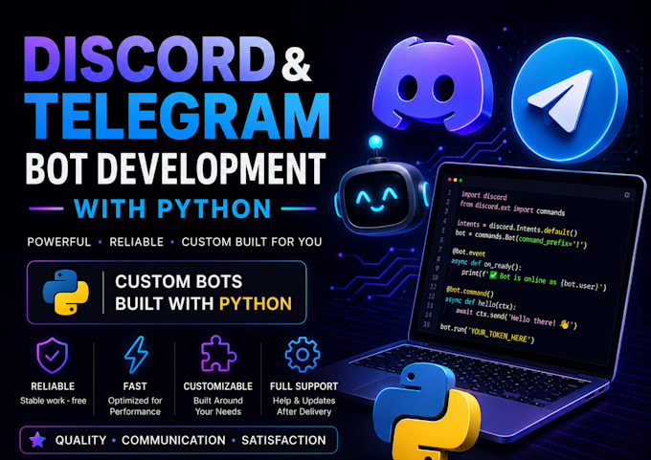The height and width of the screenshot is (460, 651).
Task: Click the "CUSTOMIZABLE" feature label
Action: tap(218, 386)
